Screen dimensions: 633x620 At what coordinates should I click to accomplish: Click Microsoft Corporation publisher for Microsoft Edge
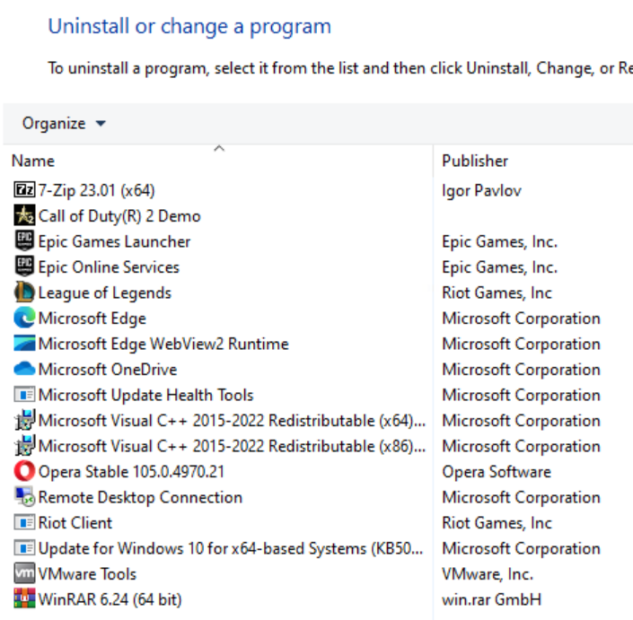pos(521,319)
